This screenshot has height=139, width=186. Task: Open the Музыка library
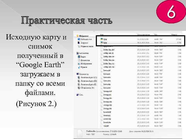(x=84, y=67)
